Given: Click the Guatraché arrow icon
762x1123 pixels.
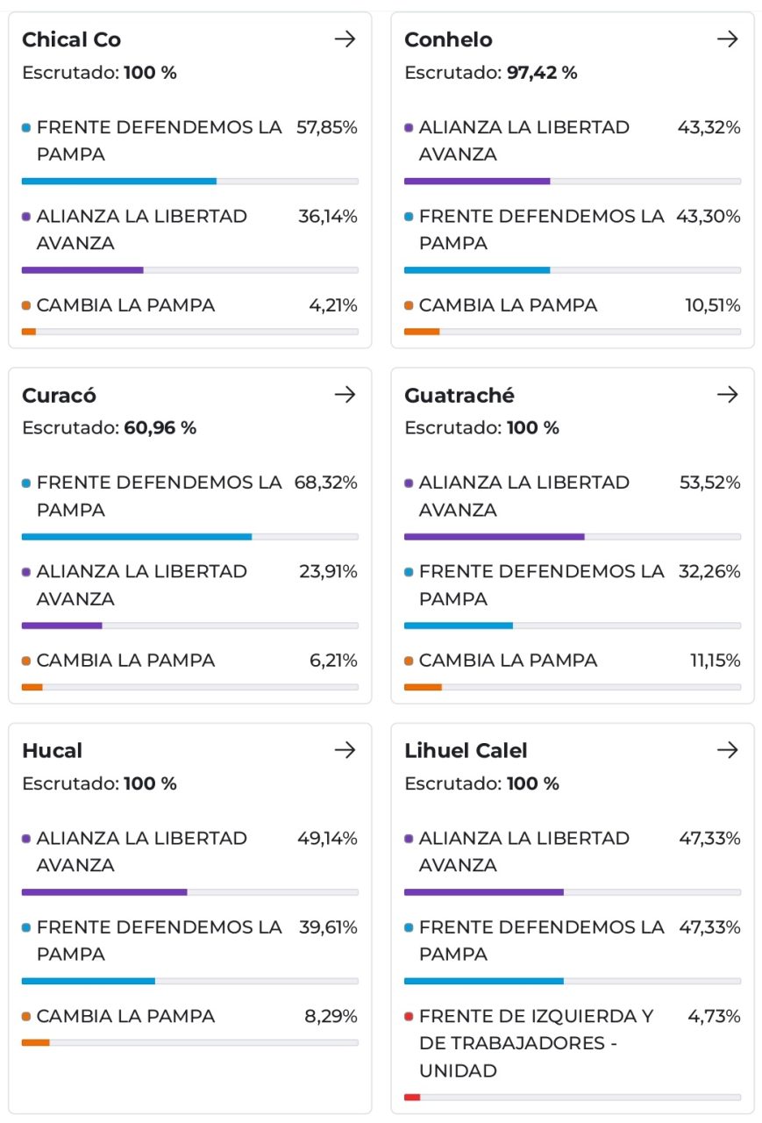Looking at the screenshot, I should point(728,395).
